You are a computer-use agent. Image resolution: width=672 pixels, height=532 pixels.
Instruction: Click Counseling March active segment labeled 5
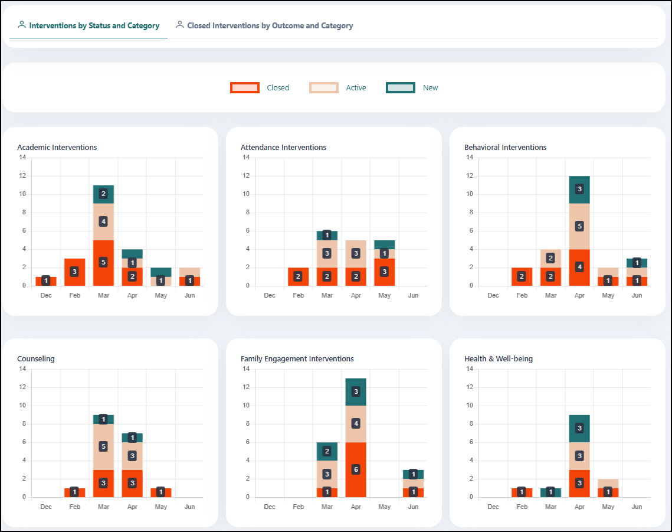click(103, 446)
